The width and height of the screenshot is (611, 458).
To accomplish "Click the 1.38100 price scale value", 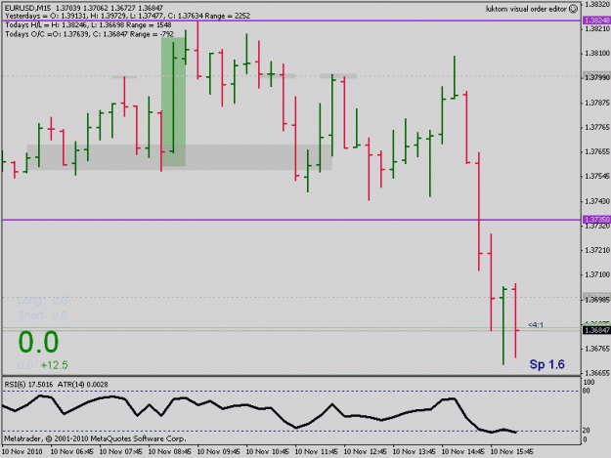I will pyautogui.click(x=597, y=53).
